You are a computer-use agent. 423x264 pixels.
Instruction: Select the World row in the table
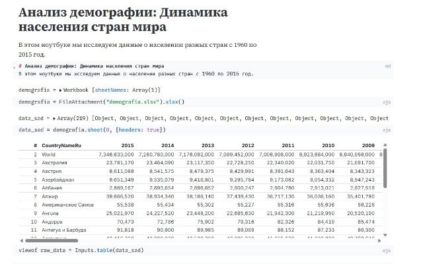pyautogui.click(x=200, y=154)
